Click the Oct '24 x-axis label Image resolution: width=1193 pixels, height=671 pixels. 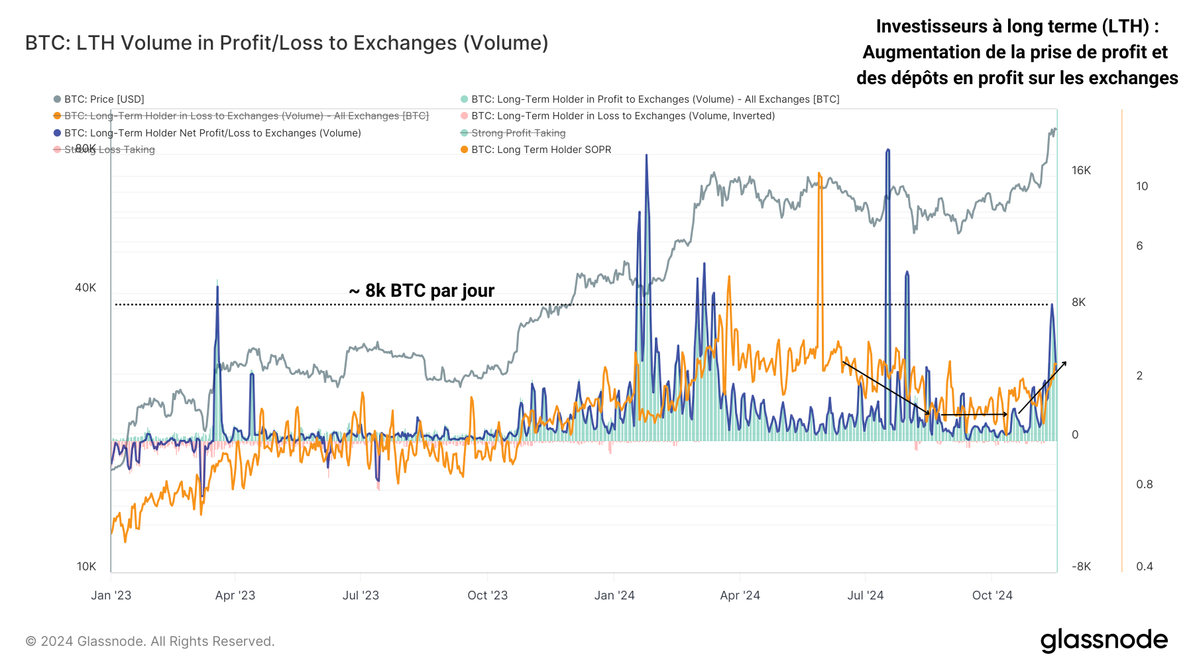pyautogui.click(x=992, y=595)
